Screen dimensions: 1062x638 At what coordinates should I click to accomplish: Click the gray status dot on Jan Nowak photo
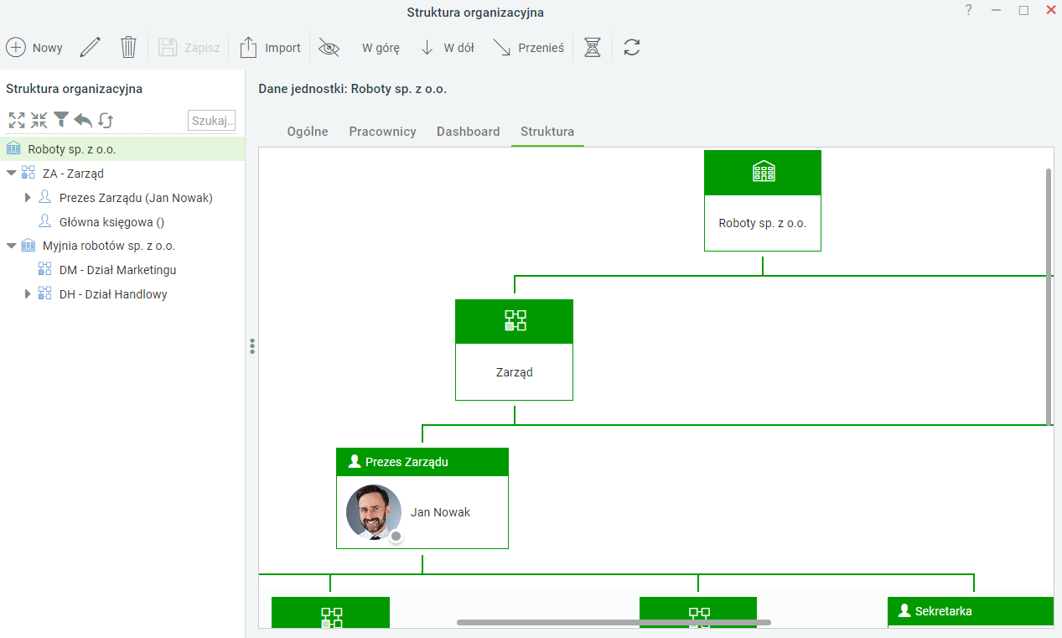coord(396,536)
